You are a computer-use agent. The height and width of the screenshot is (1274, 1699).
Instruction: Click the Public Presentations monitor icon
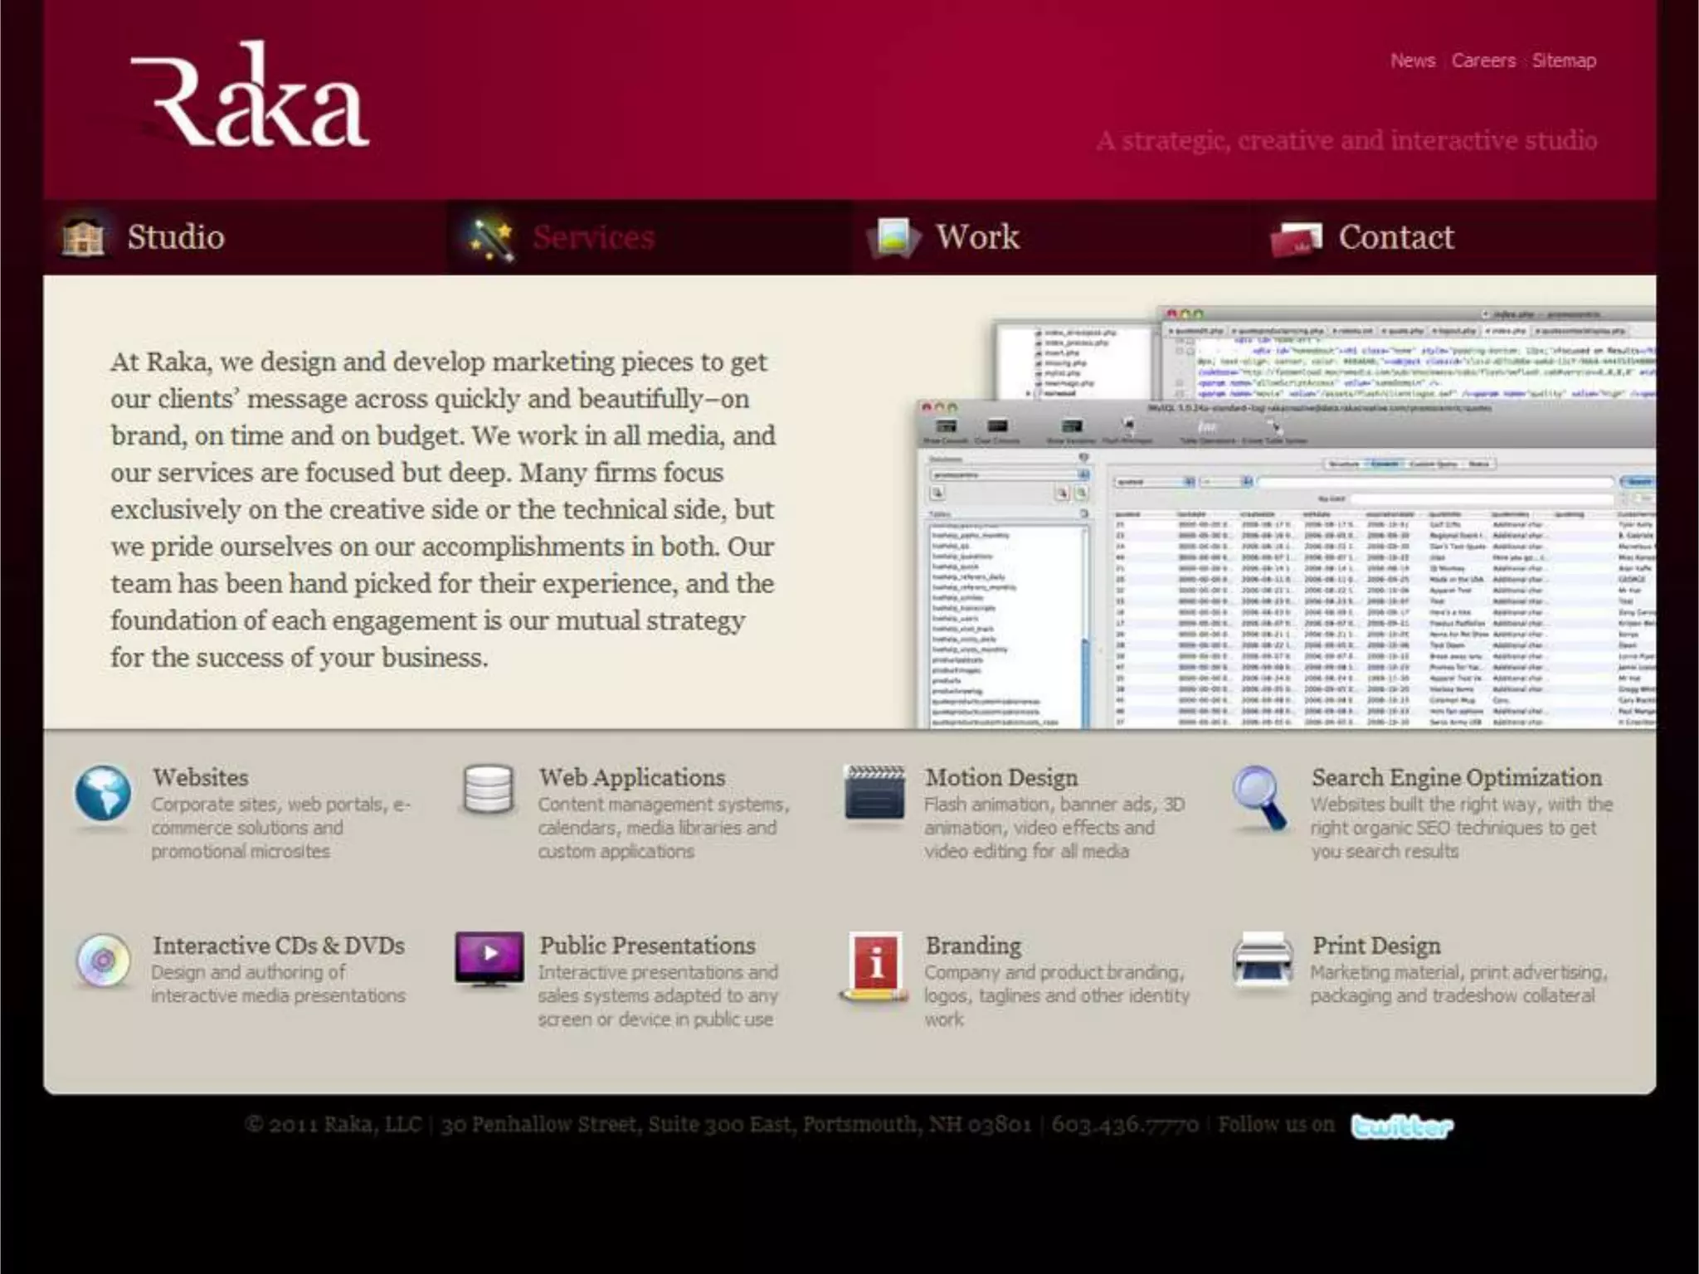(x=489, y=958)
